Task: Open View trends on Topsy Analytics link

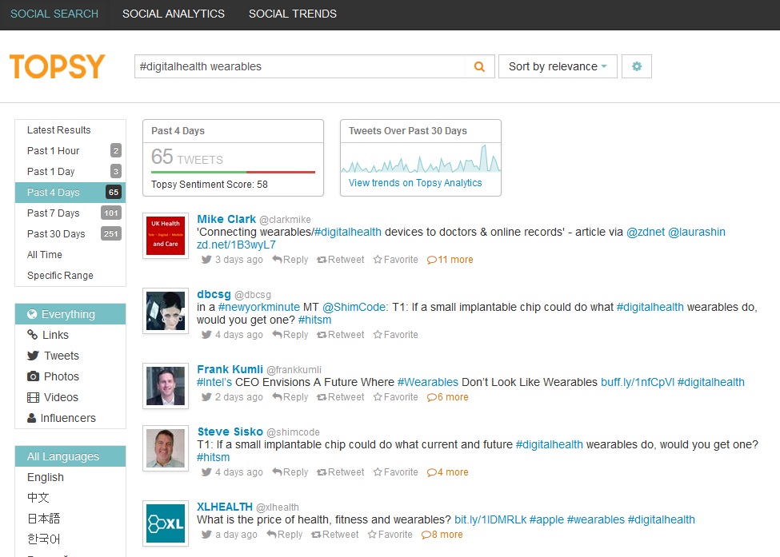Action: [415, 183]
